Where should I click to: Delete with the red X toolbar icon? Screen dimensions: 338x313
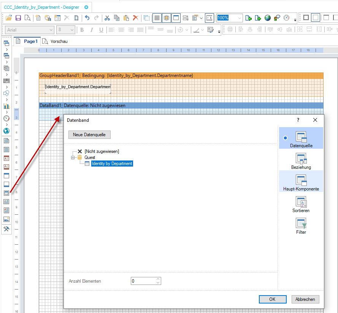click(136, 18)
